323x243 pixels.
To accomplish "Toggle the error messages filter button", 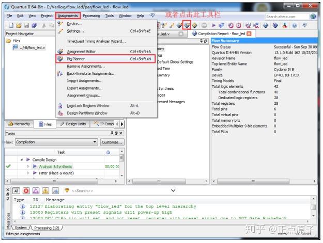I will pyautogui.click(x=26, y=191).
